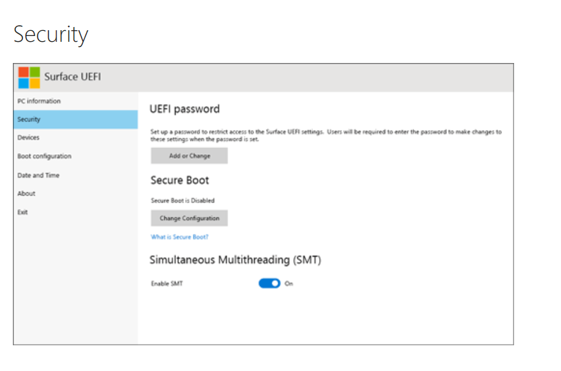The height and width of the screenshot is (371, 561).
Task: Open the What is Secure Boot? link
Action: 179,237
